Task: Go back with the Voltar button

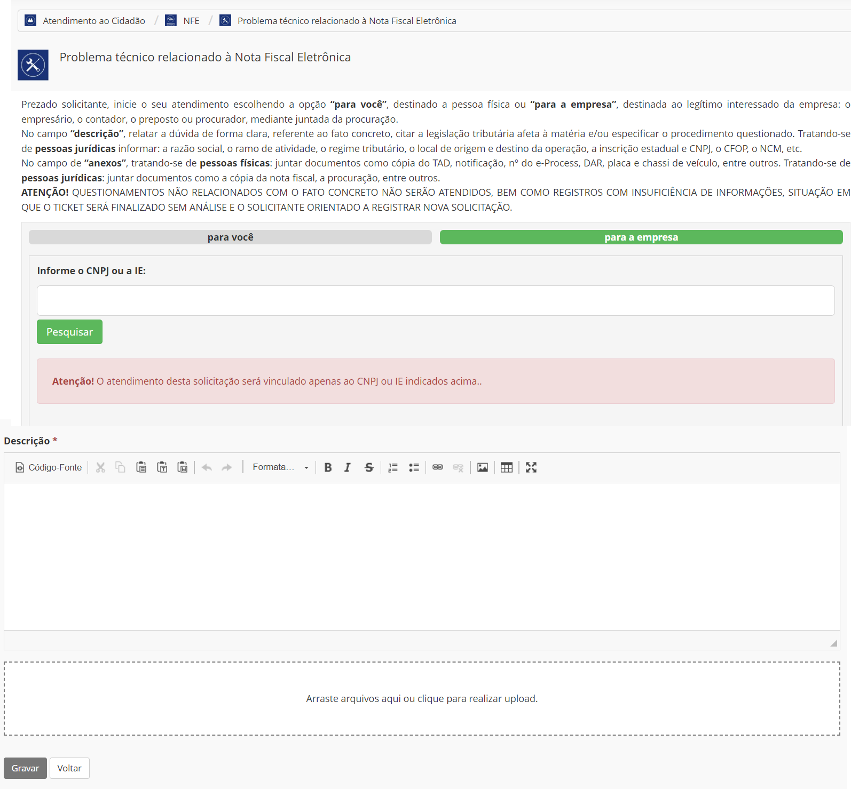Action: [x=69, y=768]
